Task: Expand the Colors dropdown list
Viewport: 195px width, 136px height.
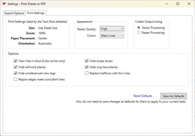Action: 112,36
